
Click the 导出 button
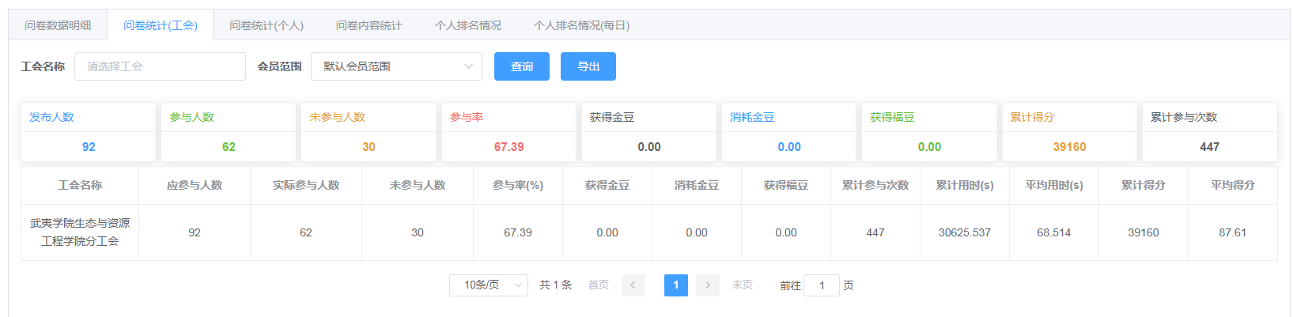[588, 66]
